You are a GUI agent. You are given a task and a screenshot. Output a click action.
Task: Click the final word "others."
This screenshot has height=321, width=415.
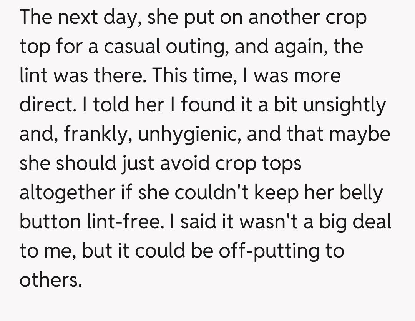[51, 280]
